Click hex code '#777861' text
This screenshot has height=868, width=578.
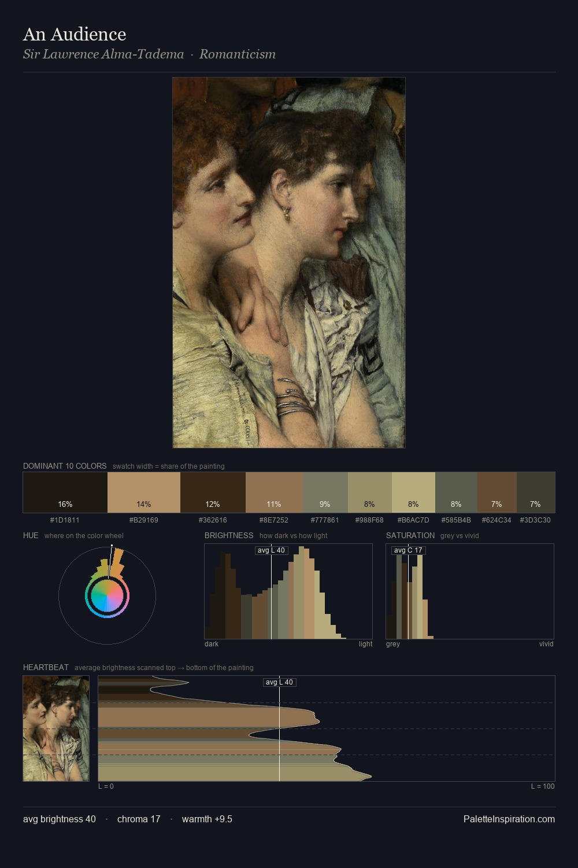(x=325, y=520)
